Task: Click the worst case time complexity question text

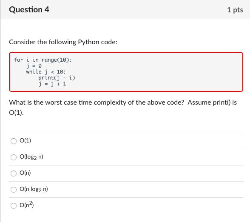Action: [x=123, y=108]
